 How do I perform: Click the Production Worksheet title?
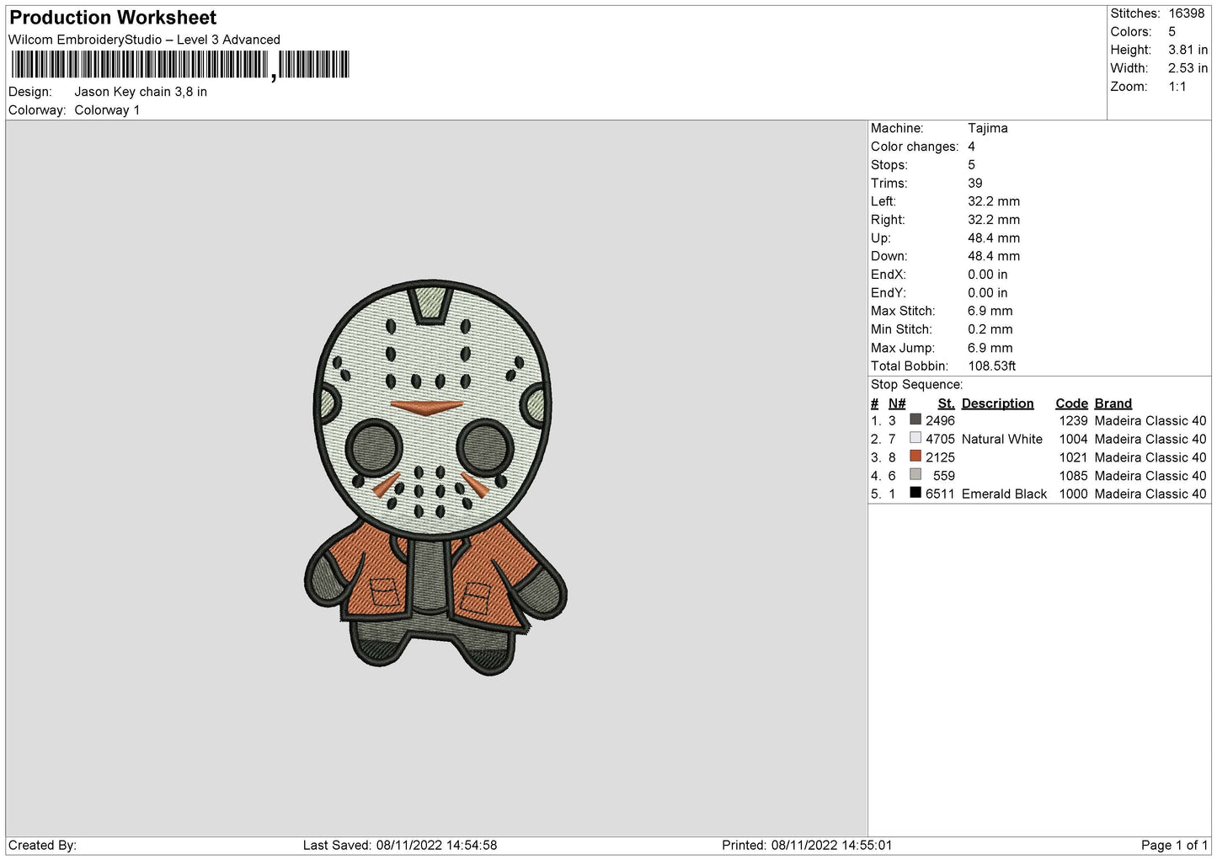(113, 17)
